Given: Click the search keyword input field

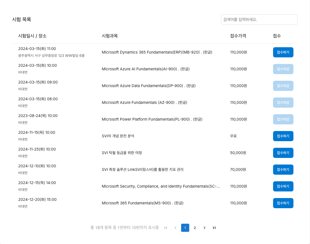Looking at the screenshot, I should pyautogui.click(x=259, y=20).
